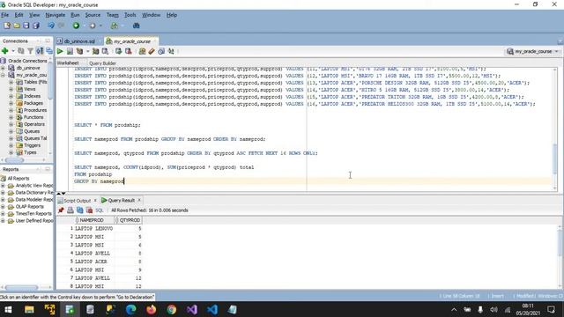
Task: Select the Functions tree item
Action: [x=33, y=117]
